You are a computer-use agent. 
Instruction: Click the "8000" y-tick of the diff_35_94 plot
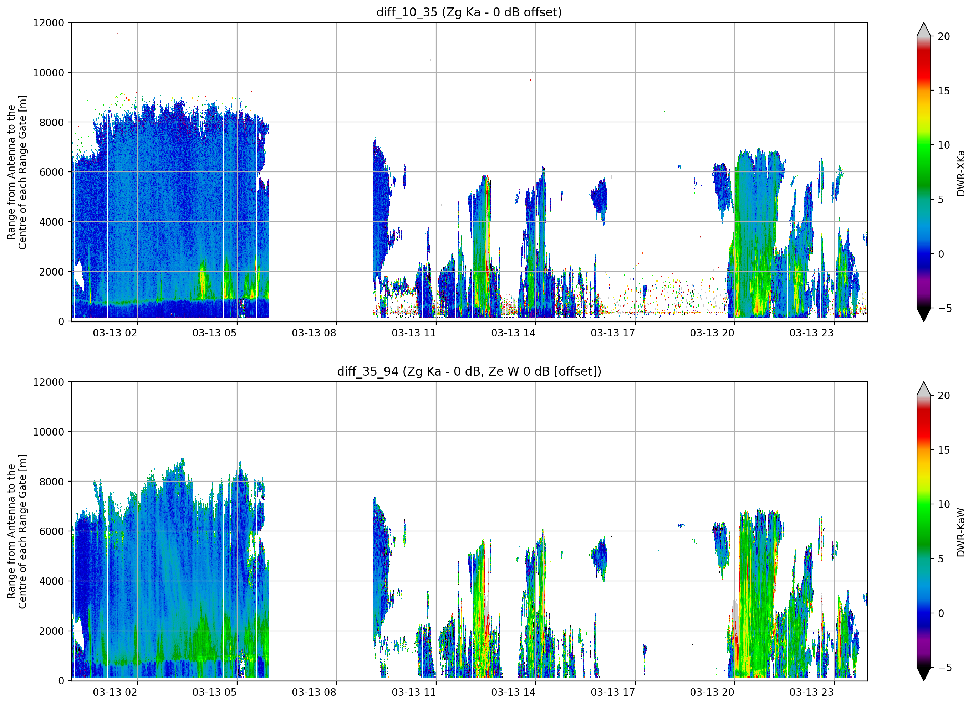[51, 482]
